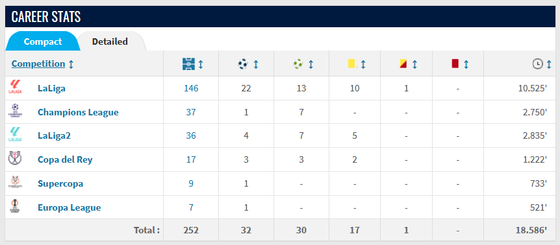Sort table using arrow beside clock icon

coord(549,64)
